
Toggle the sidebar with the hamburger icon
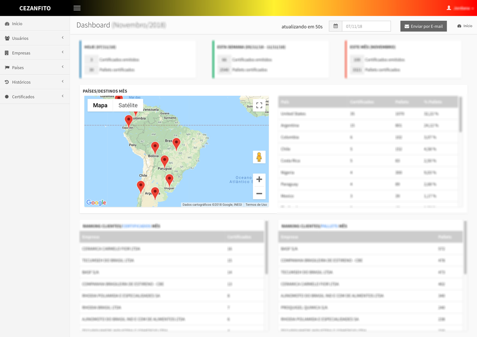point(77,8)
